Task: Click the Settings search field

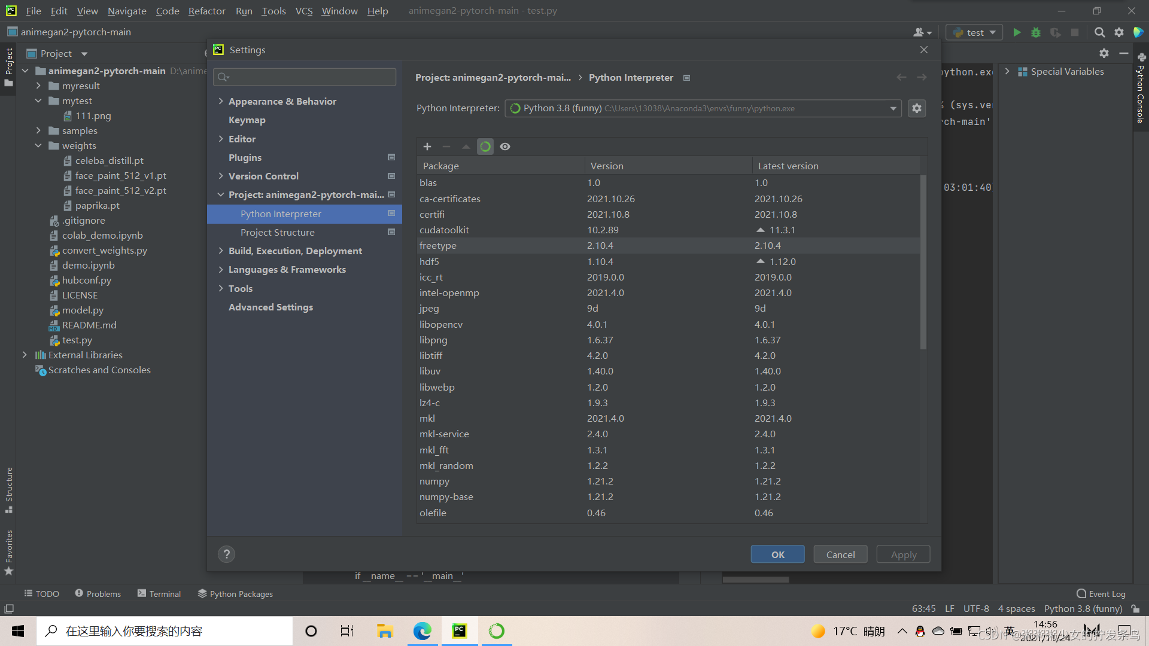Action: coord(305,77)
